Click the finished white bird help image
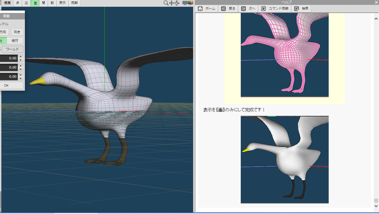Screen dimensions: 379x214 pyautogui.click(x=285, y=159)
